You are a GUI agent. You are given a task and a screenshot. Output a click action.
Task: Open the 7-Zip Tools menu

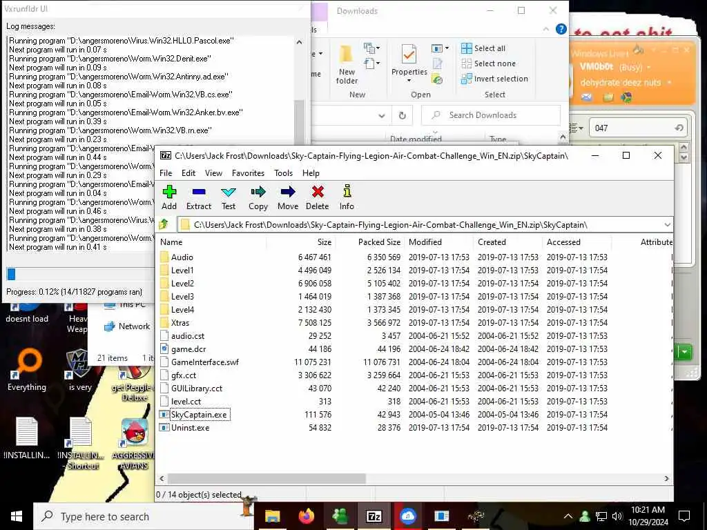[283, 173]
